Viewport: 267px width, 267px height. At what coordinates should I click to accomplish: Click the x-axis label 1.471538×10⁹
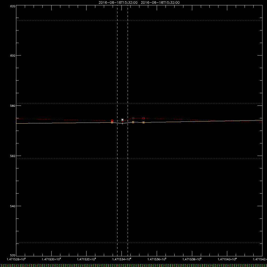[192, 259]
